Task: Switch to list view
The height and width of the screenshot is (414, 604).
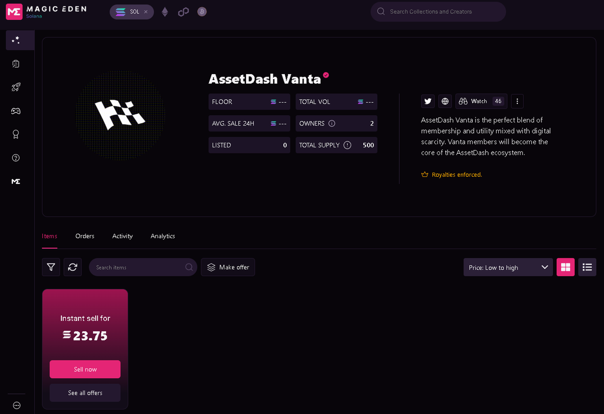Action: click(x=587, y=267)
